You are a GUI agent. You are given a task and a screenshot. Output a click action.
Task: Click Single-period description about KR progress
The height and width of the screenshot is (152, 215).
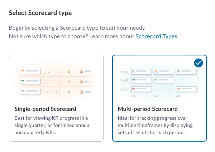point(53,125)
